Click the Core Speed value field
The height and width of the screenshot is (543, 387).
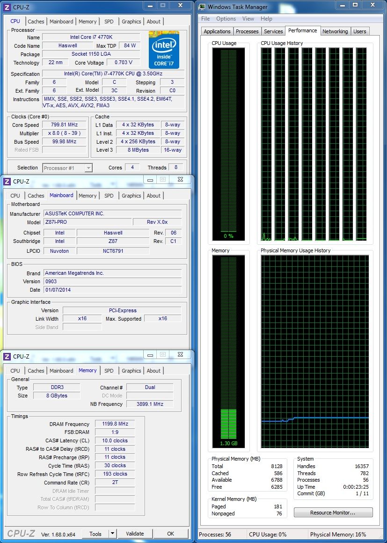[64, 125]
